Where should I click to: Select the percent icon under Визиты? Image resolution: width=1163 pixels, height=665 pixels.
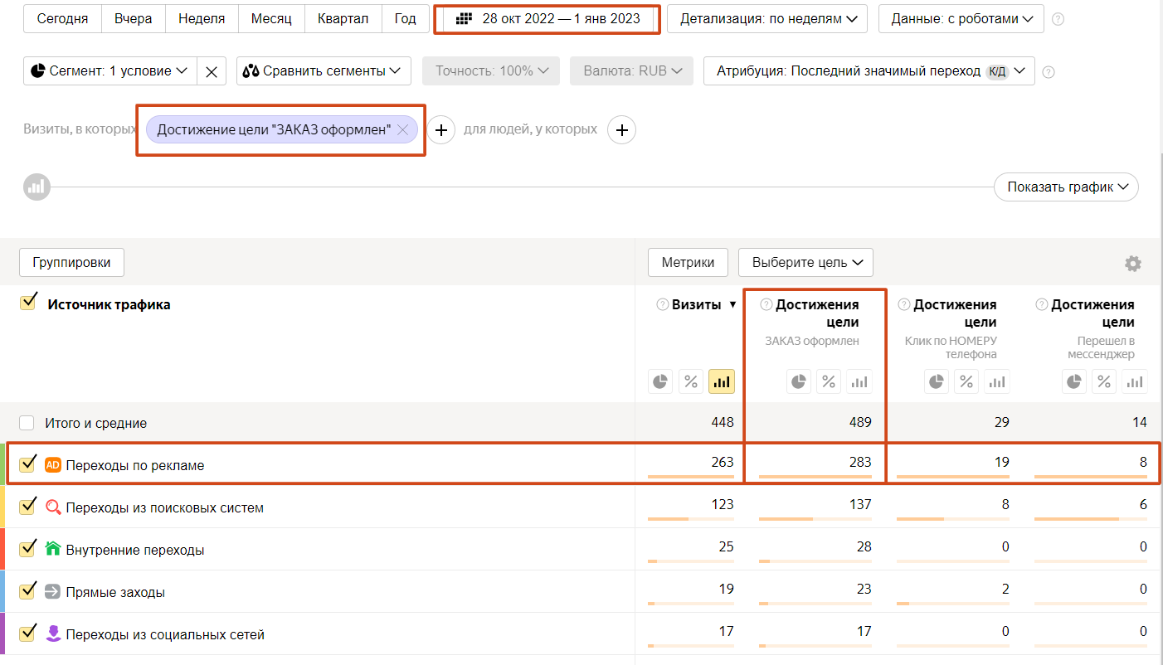point(691,381)
